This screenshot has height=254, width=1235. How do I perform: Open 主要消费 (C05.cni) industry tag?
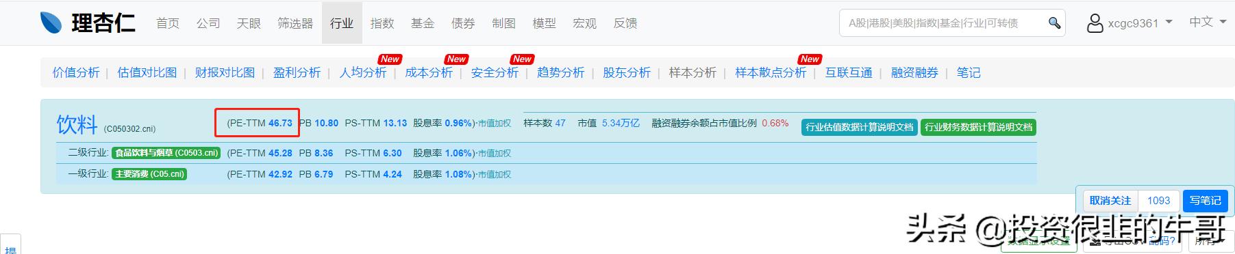coord(149,174)
